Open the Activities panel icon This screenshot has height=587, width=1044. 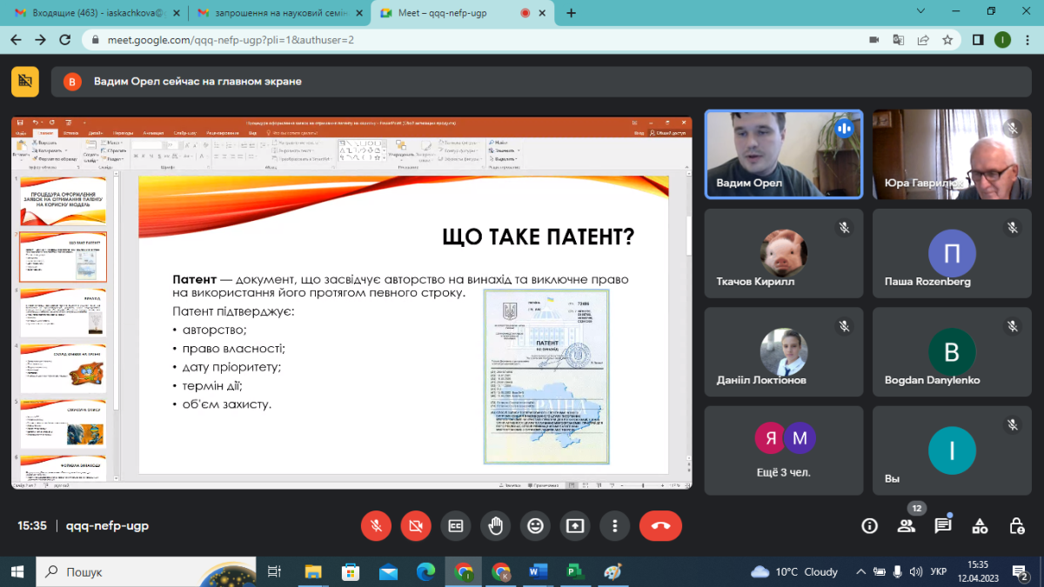(x=980, y=525)
